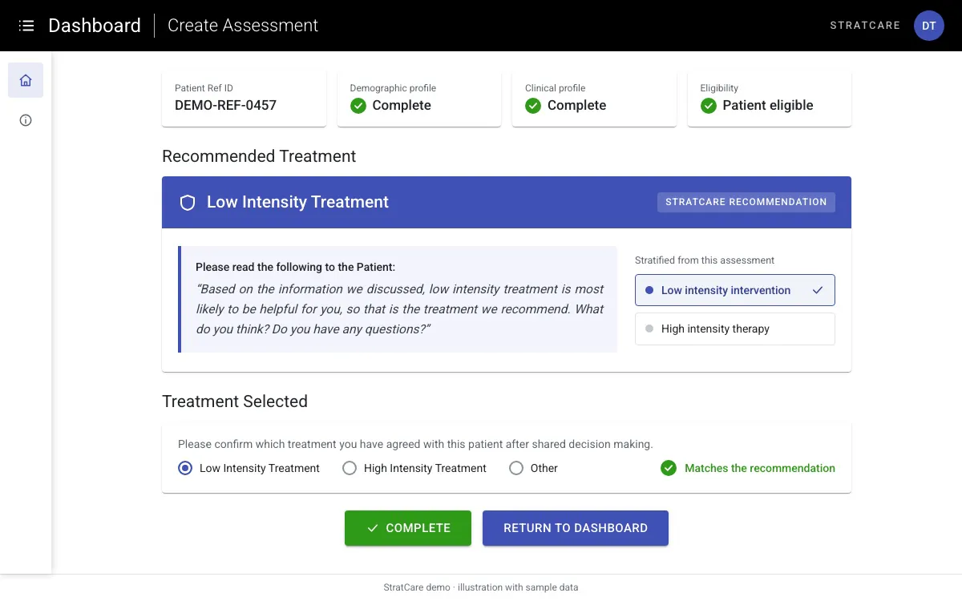
Task: Click patient ID DEMO-REF-0457
Action: pos(226,106)
